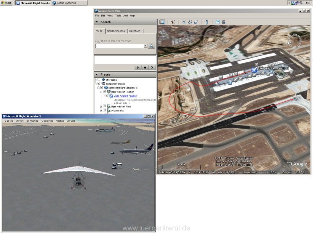Viewport: 313px width, 234px height.
Task: Click the Google Earth Plus title bar icon
Action: click(x=96, y=11)
